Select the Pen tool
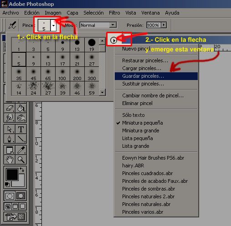Image resolution: width=231 pixels, height=226 pixels. pyautogui.click(x=10, y=139)
